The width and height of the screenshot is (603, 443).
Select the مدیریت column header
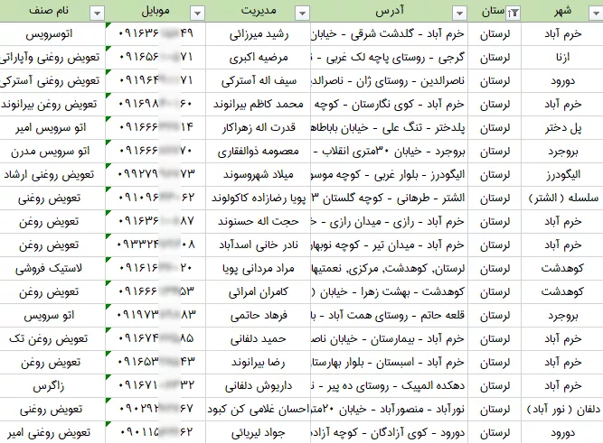258,11
